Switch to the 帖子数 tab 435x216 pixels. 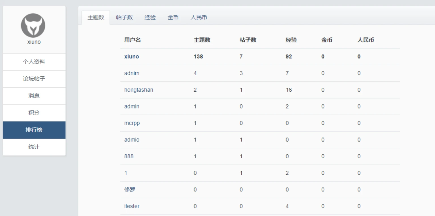[124, 17]
